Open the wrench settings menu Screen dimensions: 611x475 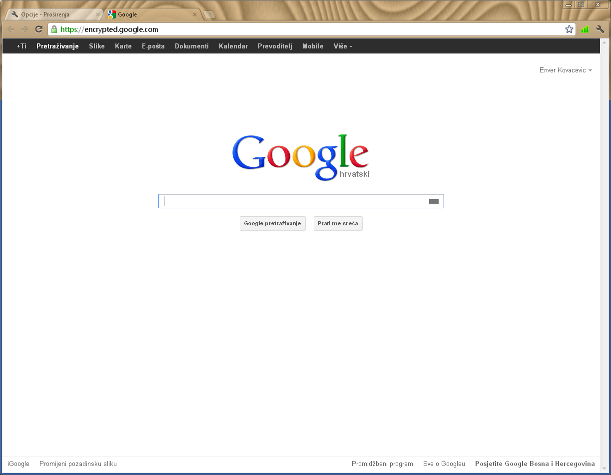click(600, 29)
